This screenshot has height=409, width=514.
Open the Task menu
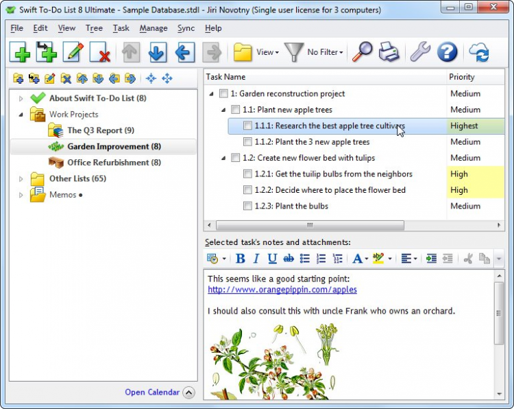pyautogui.click(x=121, y=28)
